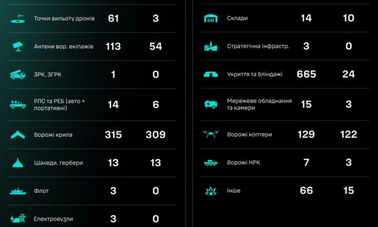The image size is (378, 227).
Task: Click the factory icon for Стратегічна інфраструктура
Action: pyautogui.click(x=211, y=46)
